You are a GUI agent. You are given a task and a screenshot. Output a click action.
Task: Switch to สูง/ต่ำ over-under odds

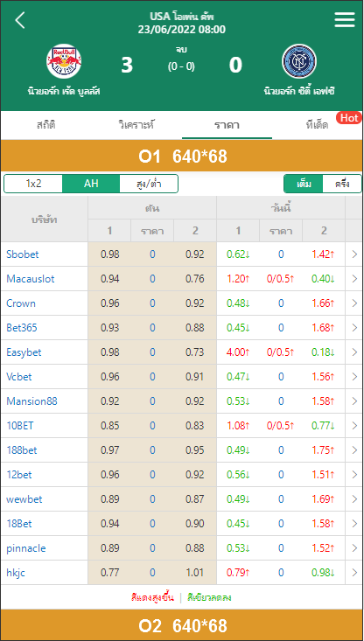click(x=149, y=184)
